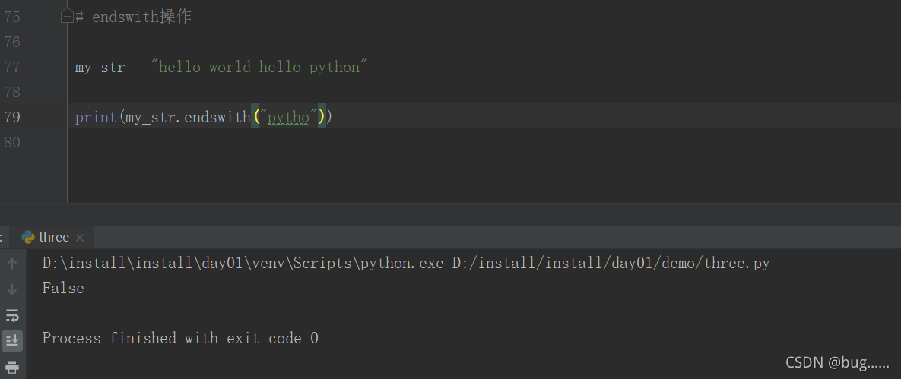901x379 pixels.
Task: Click the False output line
Action: tap(63, 289)
